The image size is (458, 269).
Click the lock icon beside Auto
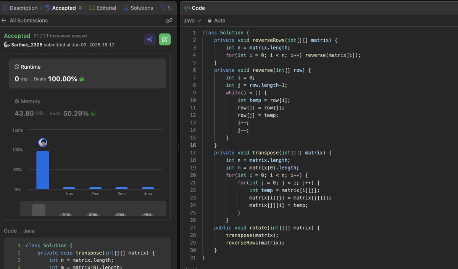(210, 21)
